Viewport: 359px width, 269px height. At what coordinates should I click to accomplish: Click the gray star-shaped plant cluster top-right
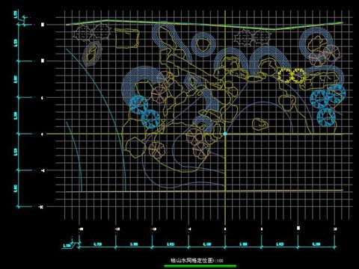click(252, 38)
